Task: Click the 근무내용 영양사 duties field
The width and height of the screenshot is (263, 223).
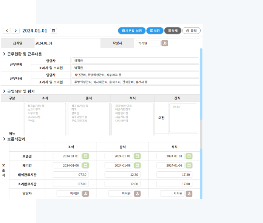Action: (x=135, y=75)
